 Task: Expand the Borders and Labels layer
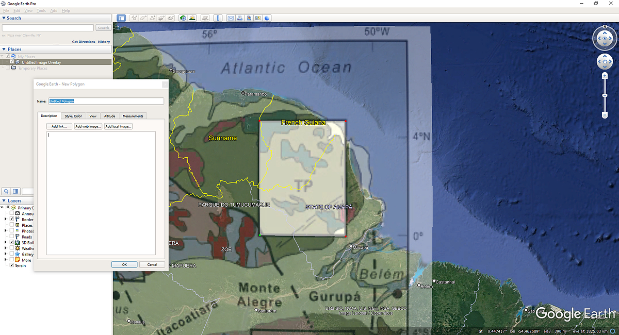tap(5, 219)
